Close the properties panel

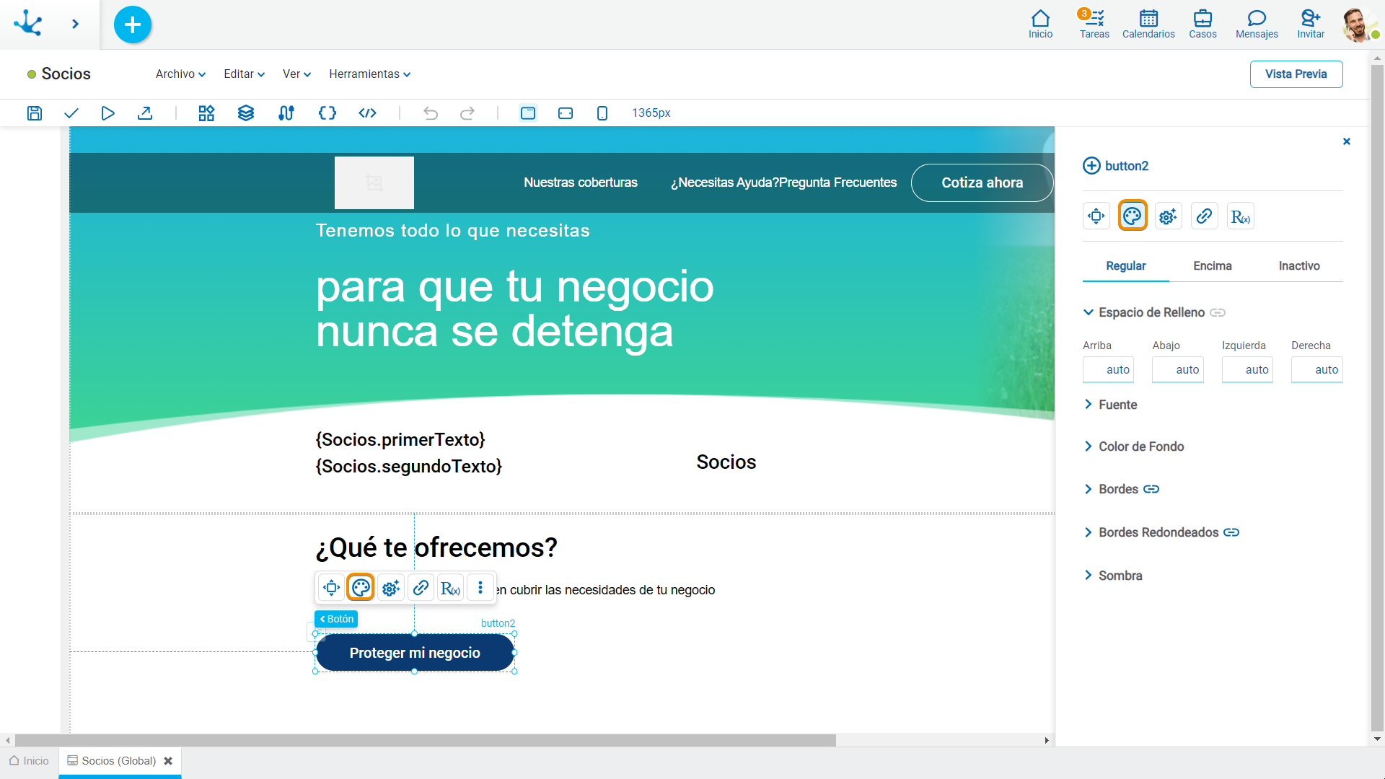(x=1346, y=141)
